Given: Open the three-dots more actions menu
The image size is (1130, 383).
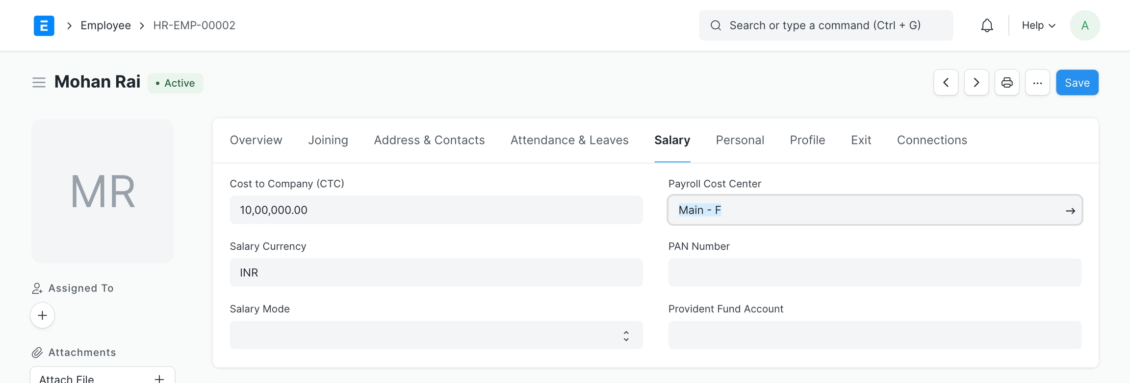Looking at the screenshot, I should [1037, 83].
